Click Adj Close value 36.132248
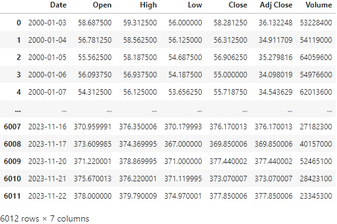The height and width of the screenshot is (224, 337). (276, 23)
